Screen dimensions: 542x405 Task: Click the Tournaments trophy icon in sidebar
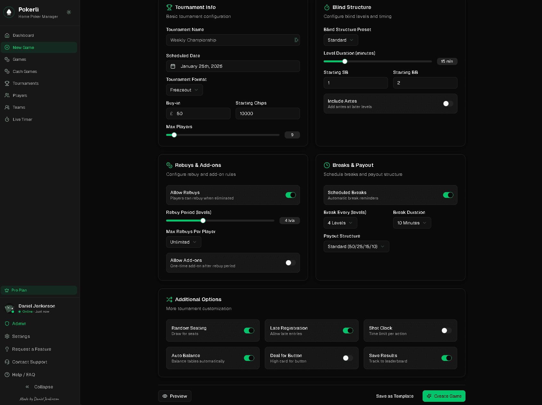[x=7, y=83]
